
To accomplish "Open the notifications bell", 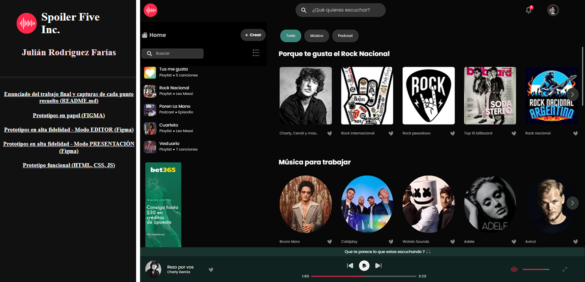I will [529, 10].
